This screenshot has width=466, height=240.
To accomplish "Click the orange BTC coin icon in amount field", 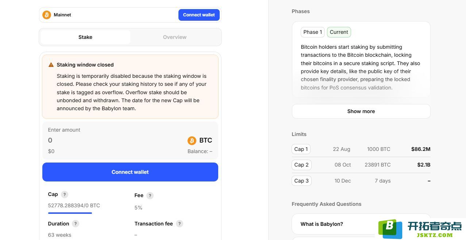I will coord(192,140).
